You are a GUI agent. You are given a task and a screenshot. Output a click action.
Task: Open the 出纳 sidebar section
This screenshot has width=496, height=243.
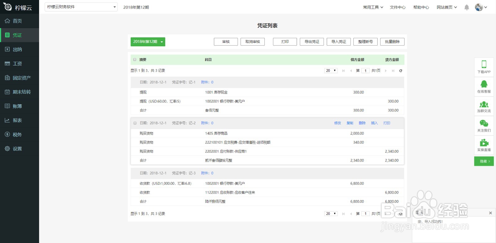pyautogui.click(x=20, y=49)
